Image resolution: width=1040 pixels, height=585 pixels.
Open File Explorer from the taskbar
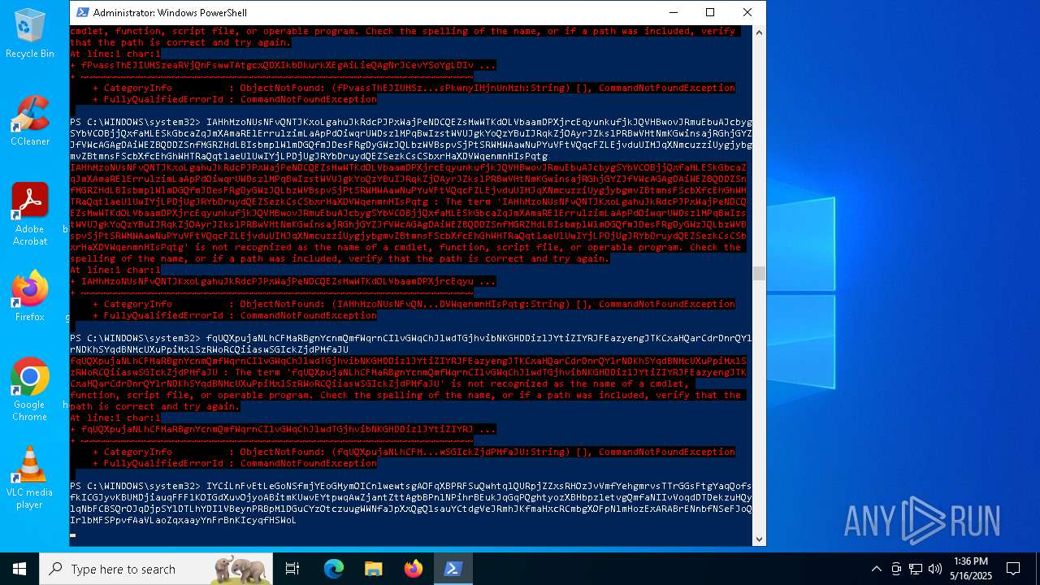pos(373,569)
